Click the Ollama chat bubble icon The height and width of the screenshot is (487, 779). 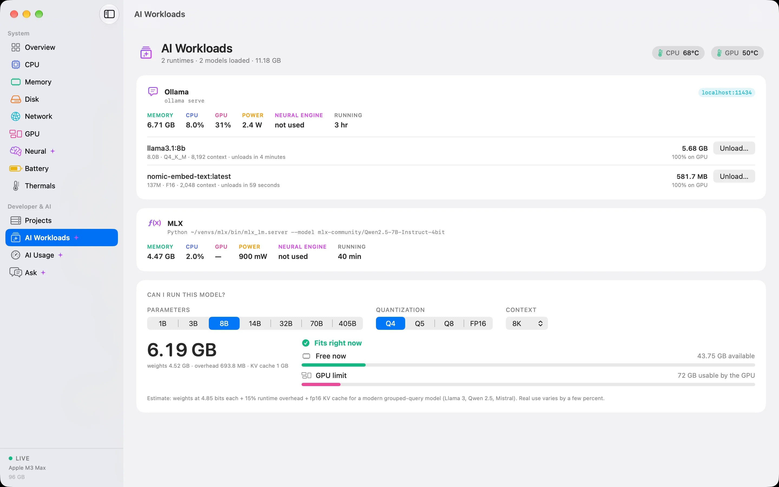pyautogui.click(x=153, y=92)
